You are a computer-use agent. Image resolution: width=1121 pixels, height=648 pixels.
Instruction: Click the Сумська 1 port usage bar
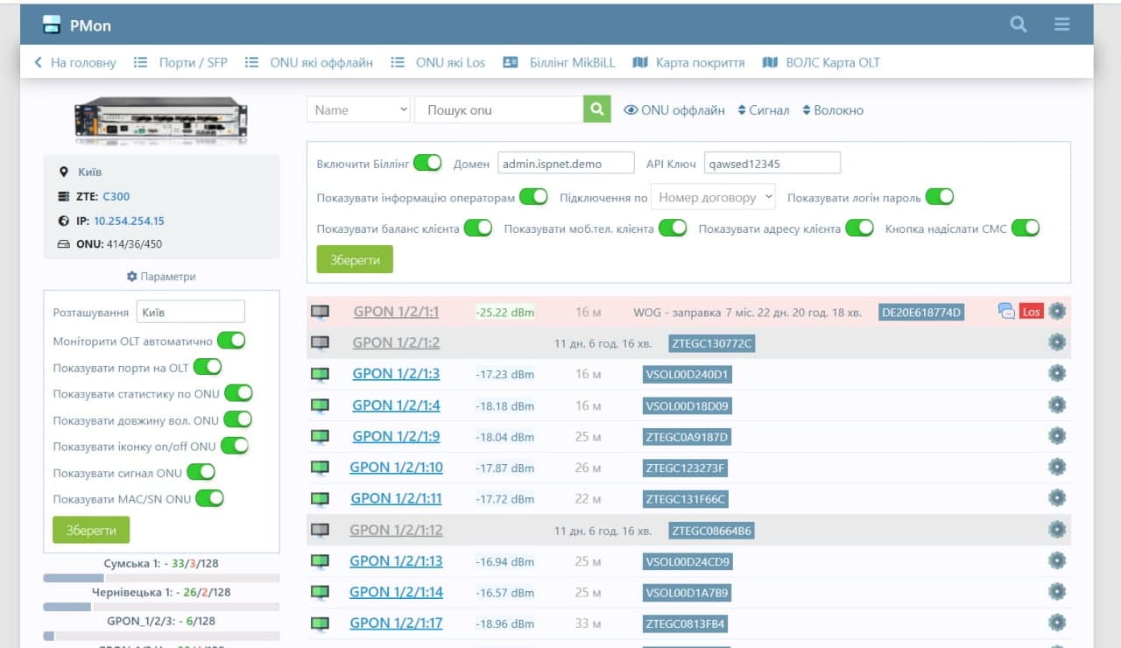tap(161, 578)
